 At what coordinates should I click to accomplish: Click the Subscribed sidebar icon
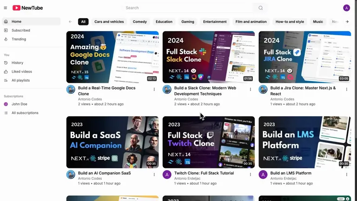point(6,30)
